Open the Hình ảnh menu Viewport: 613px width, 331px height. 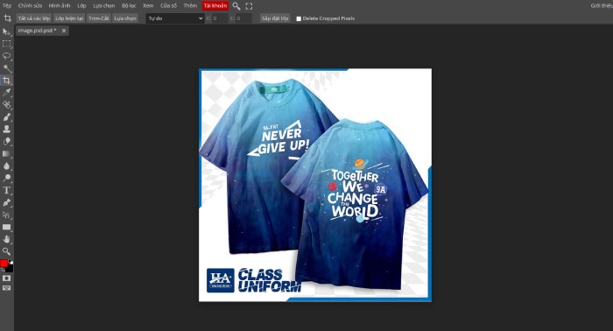point(60,5)
